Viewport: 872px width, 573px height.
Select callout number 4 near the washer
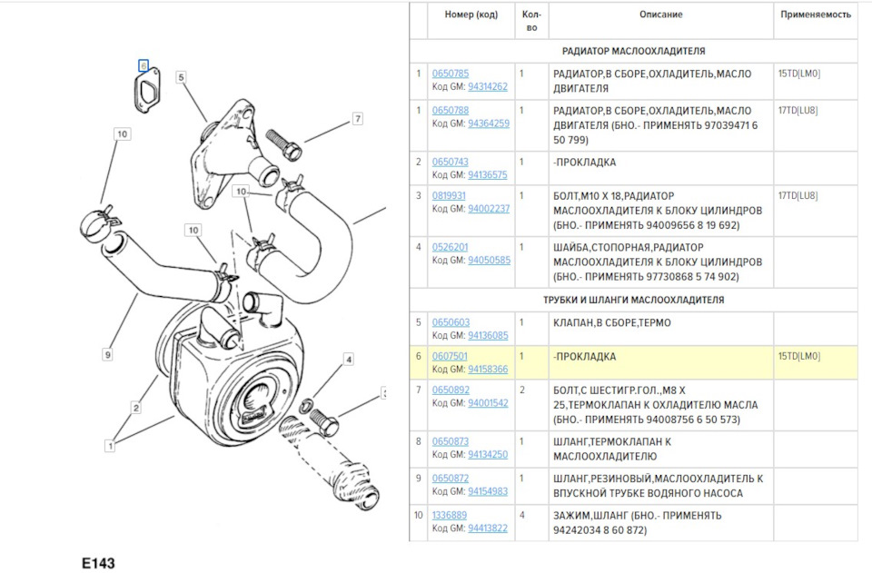(x=348, y=360)
